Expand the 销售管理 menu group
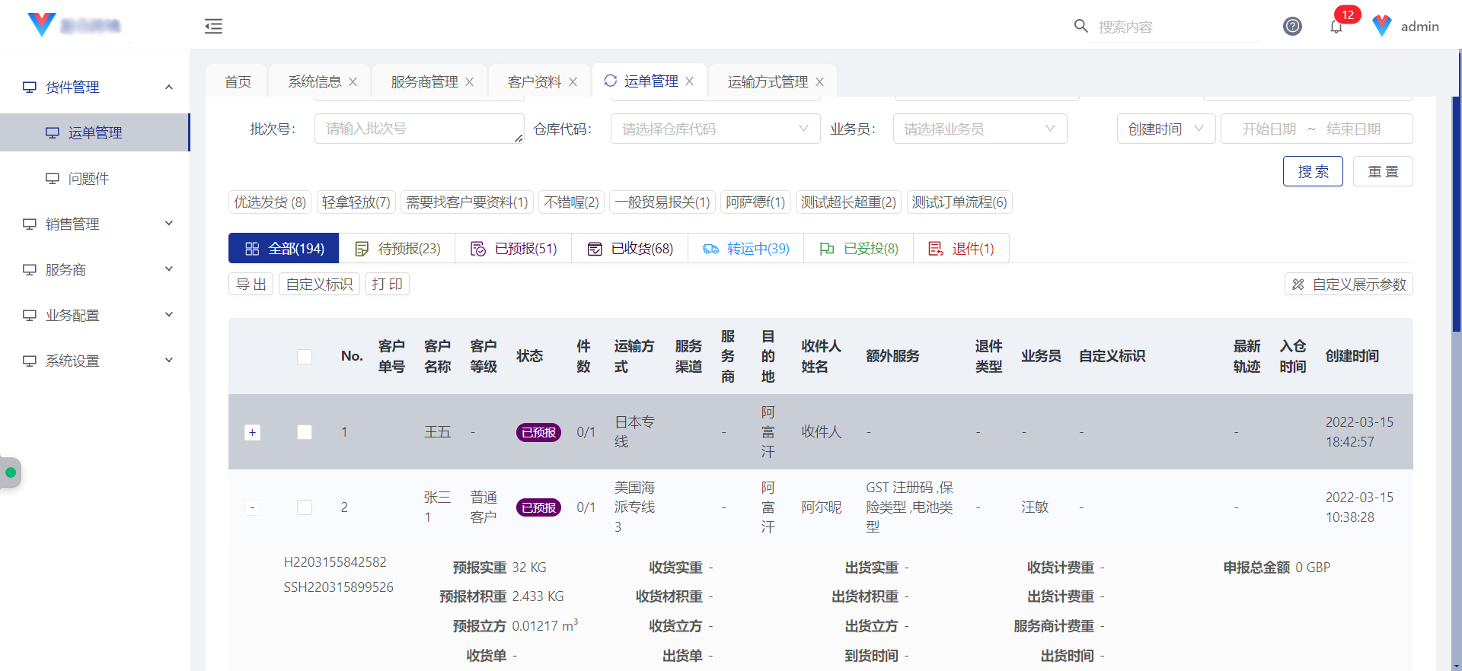This screenshot has height=671, width=1462. point(169,224)
